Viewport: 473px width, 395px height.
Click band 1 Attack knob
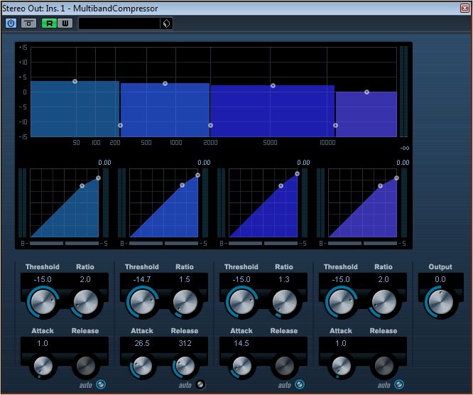(x=43, y=366)
